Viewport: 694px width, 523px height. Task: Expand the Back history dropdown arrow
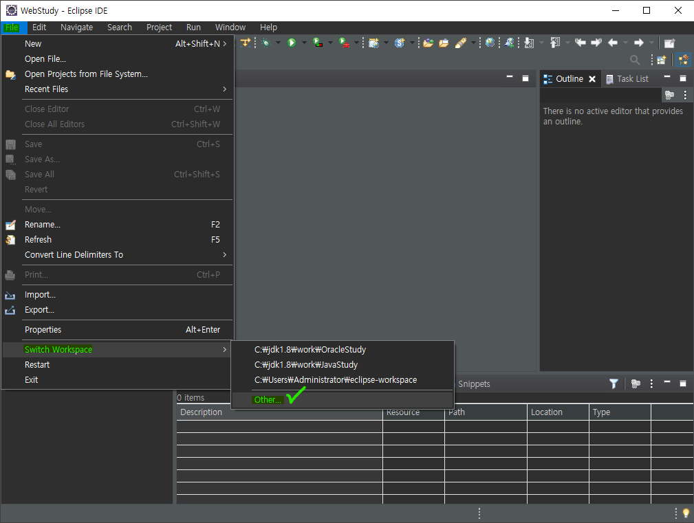(x=625, y=43)
